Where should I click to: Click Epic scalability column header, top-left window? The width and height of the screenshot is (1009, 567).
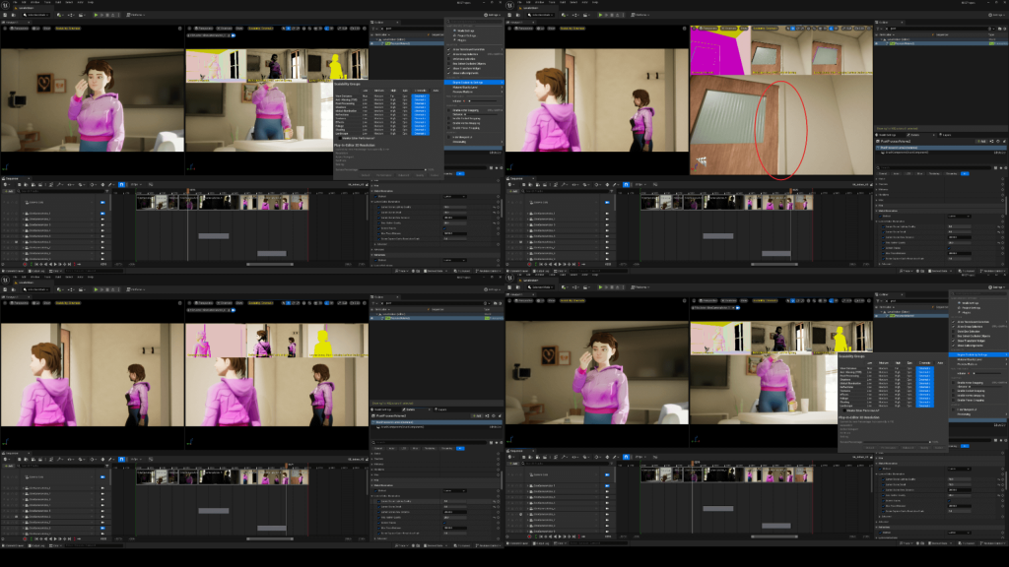(x=405, y=91)
